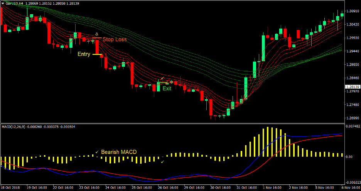Select the orange Stop Loss marker line
The width and height of the screenshot is (361, 191).
point(97,38)
